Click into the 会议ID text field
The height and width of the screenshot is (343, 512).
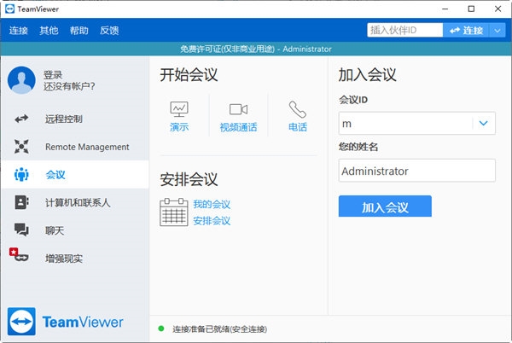tap(406, 124)
